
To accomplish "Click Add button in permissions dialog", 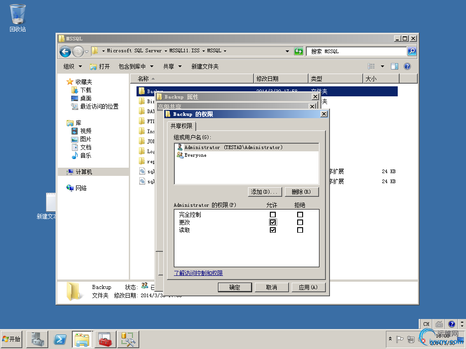I will (x=265, y=192).
